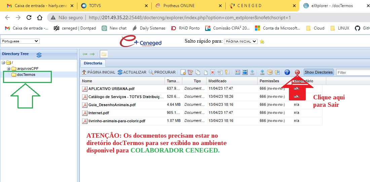370x182 pixels.
Task: Click the upload icon in the toolbar
Action: (x=262, y=72)
